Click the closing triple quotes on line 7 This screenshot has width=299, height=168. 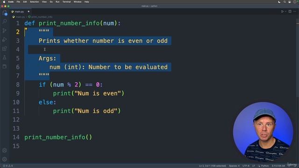tap(44, 75)
